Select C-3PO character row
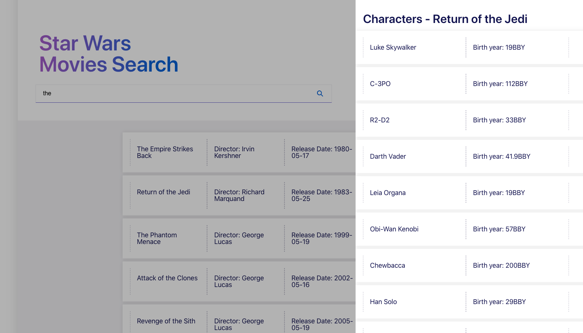This screenshot has width=583, height=333. click(469, 84)
